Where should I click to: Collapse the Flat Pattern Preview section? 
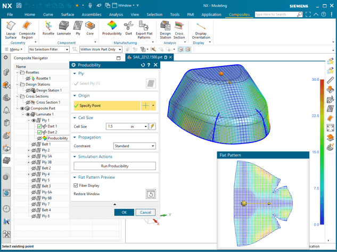pos(75,177)
